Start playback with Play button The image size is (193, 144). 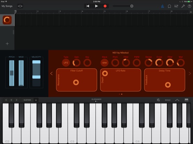pos(96,6)
